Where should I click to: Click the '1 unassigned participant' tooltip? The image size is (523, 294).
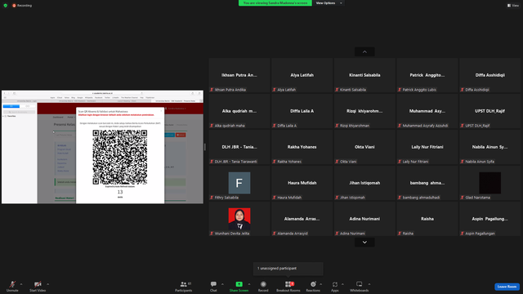point(288,269)
